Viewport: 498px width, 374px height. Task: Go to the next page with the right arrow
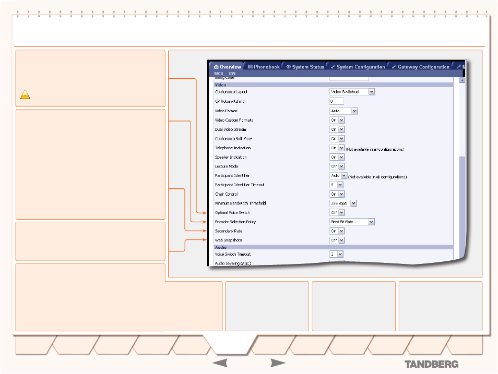coord(278,363)
